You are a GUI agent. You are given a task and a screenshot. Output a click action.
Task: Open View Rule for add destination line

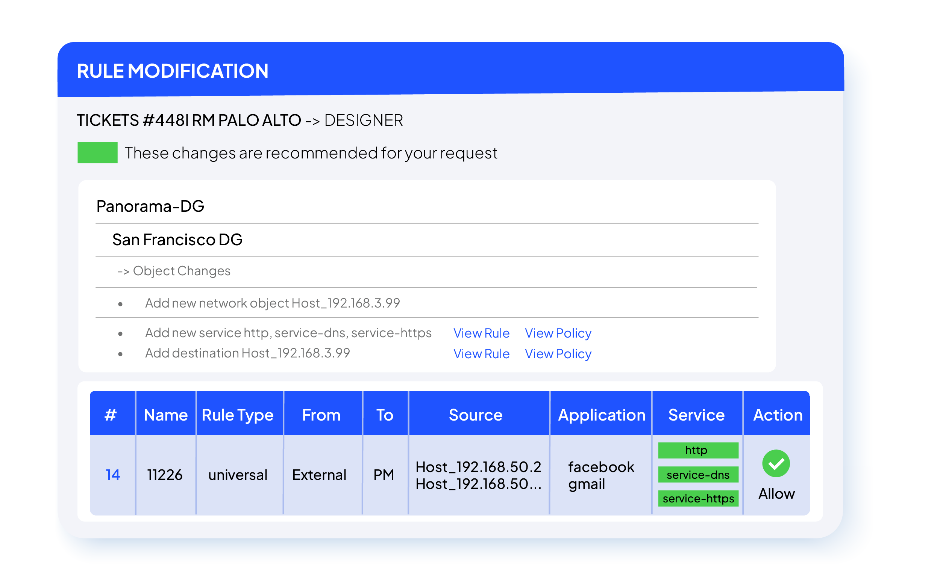481,354
